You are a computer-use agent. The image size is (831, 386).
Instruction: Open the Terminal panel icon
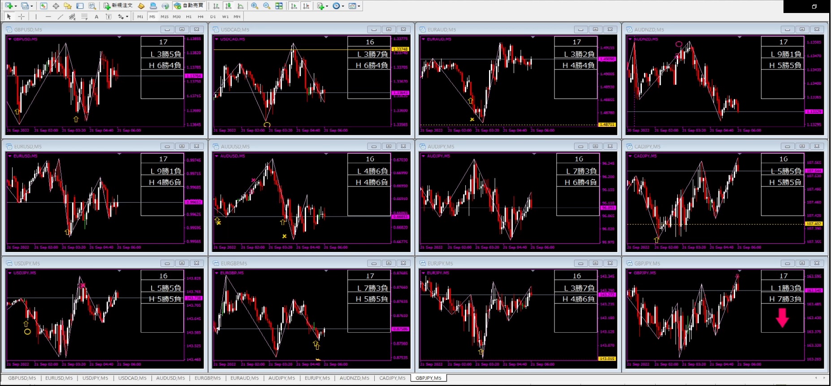[x=80, y=6]
